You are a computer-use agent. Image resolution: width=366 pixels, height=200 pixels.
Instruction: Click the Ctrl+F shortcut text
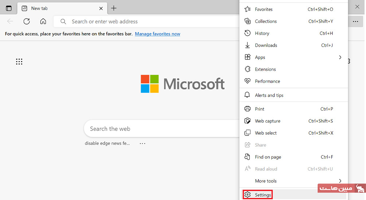click(327, 157)
